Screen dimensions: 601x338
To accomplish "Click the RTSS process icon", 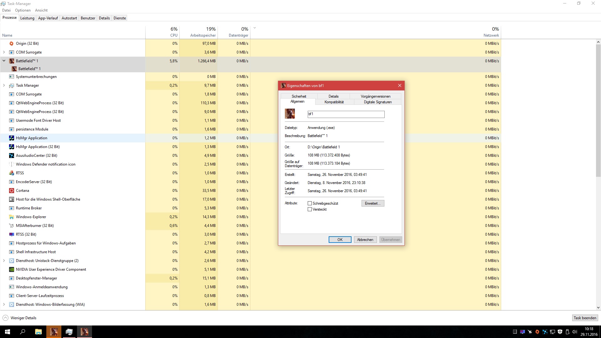I will point(12,173).
